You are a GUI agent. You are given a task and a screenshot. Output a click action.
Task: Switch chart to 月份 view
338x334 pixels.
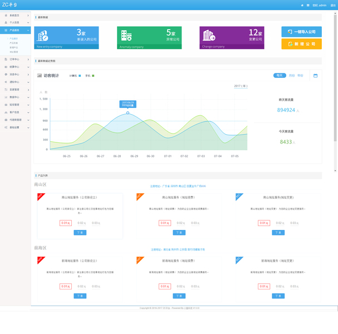pyautogui.click(x=292, y=75)
